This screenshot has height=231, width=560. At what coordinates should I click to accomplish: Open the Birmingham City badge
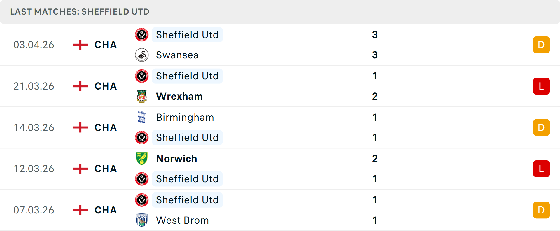pos(141,117)
